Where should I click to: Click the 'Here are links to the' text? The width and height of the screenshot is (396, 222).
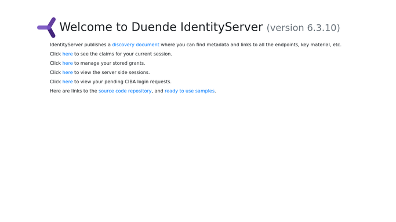pos(73,91)
